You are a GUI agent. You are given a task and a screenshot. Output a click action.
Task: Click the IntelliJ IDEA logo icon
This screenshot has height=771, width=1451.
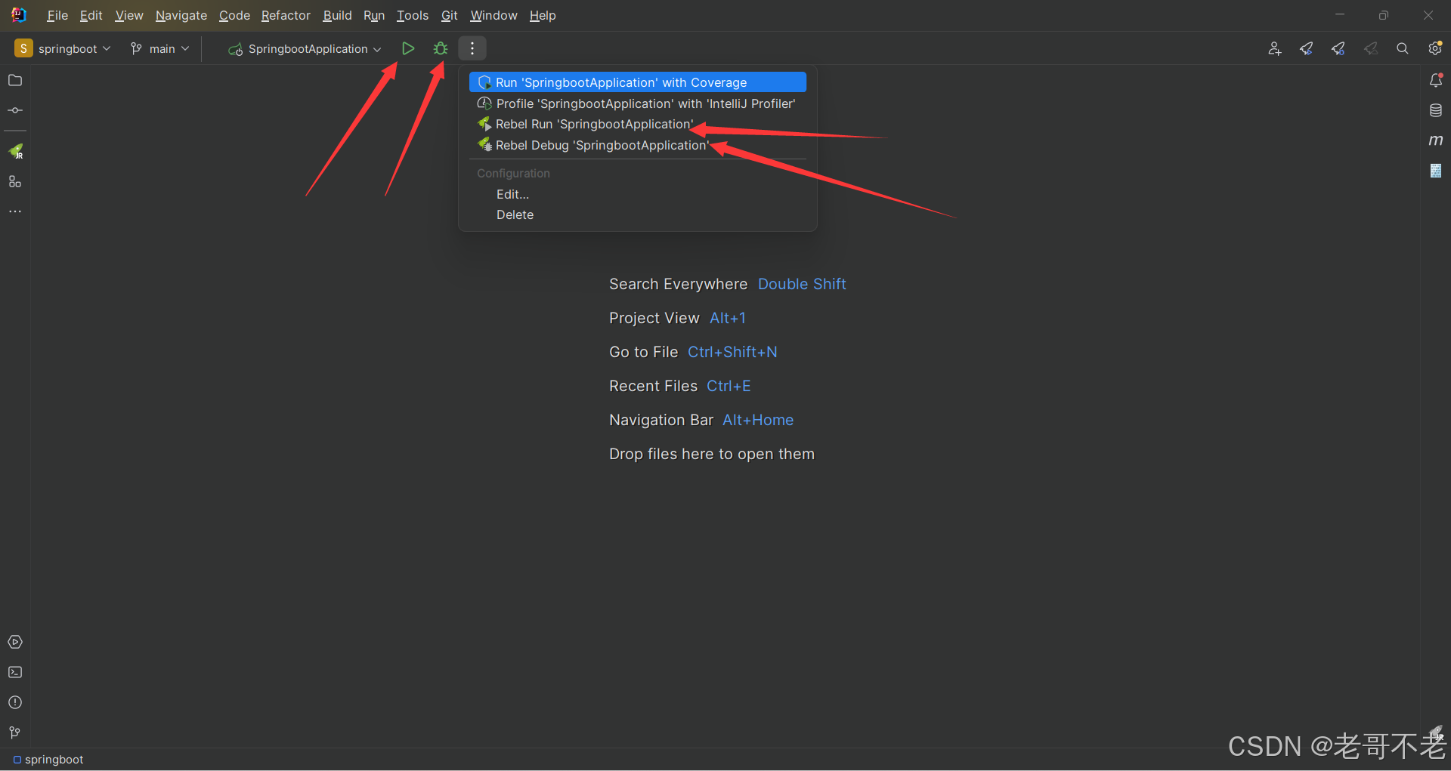pyautogui.click(x=19, y=15)
